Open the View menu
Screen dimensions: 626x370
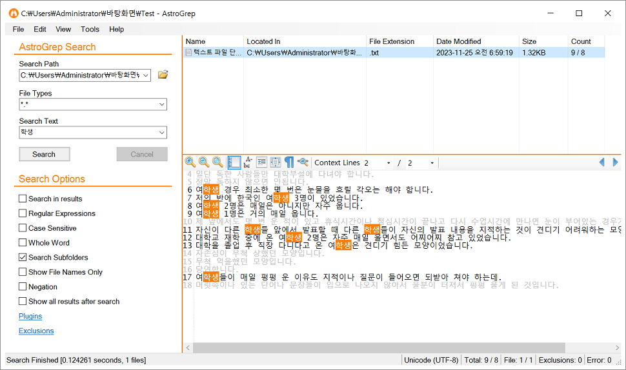coord(63,29)
